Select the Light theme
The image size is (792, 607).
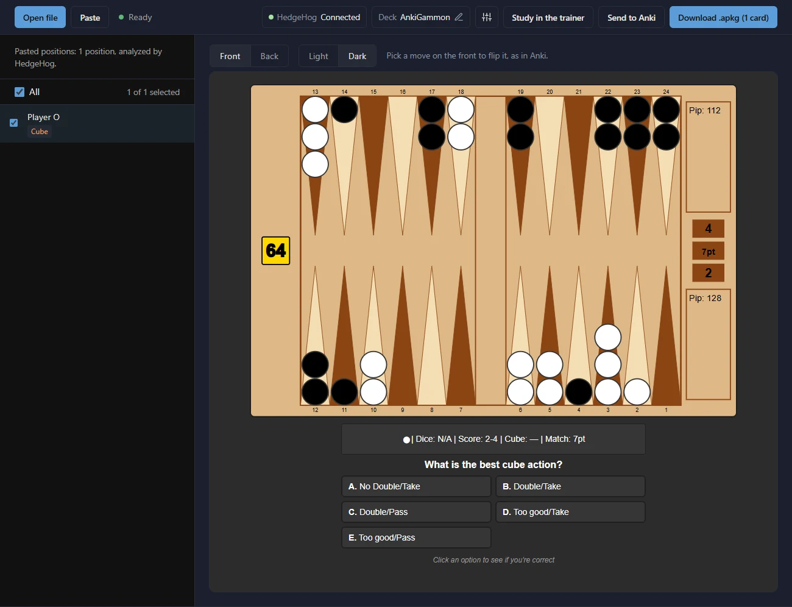(319, 56)
